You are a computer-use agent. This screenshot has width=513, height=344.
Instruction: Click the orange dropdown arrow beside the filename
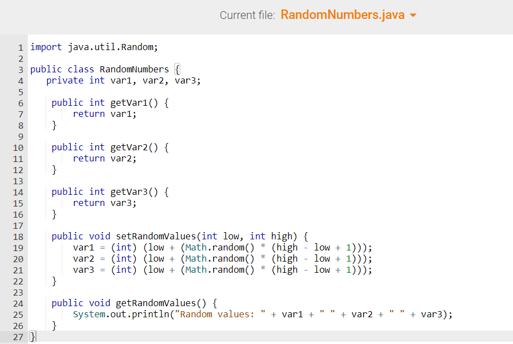pos(412,15)
